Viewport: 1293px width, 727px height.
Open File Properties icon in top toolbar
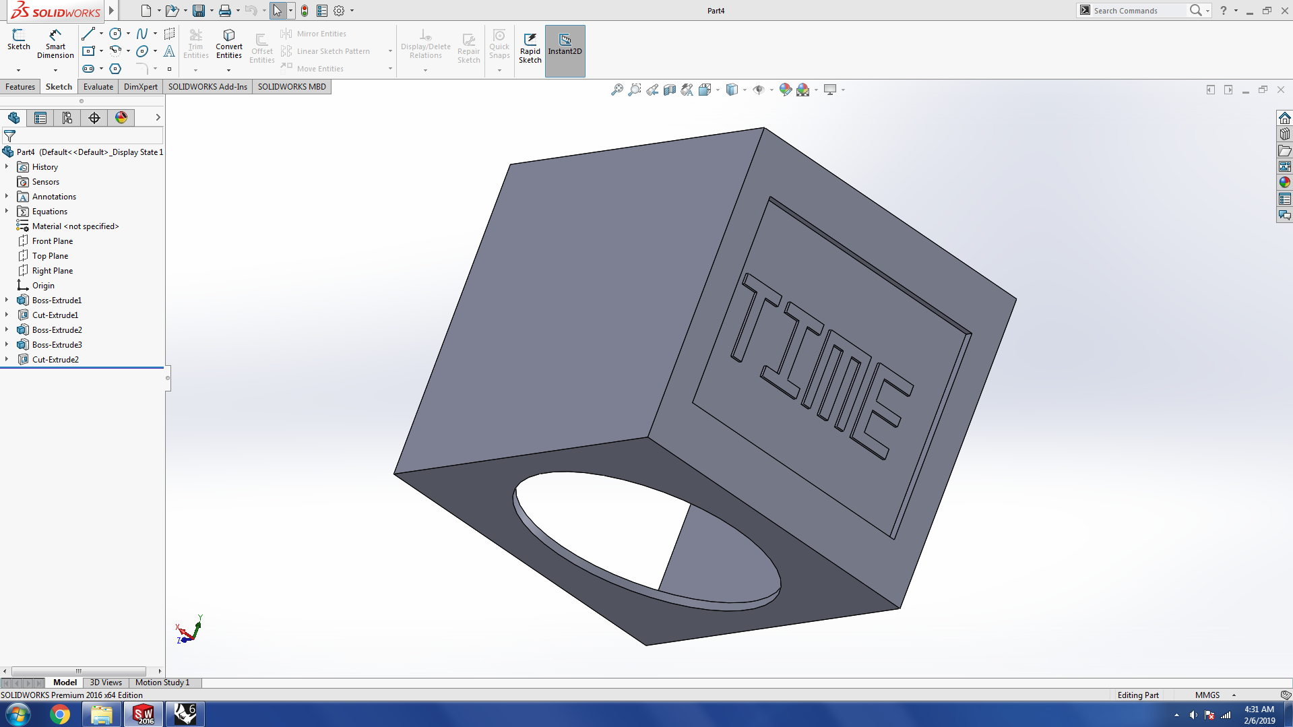pyautogui.click(x=322, y=11)
